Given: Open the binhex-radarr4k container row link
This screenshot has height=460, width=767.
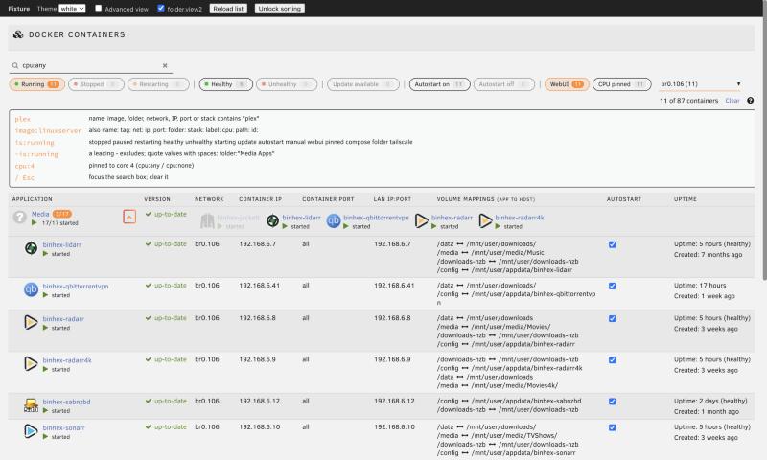Looking at the screenshot, I should click(x=67, y=360).
